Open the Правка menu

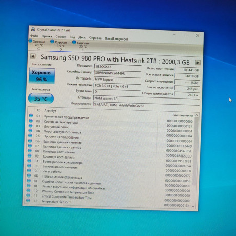click(47, 36)
